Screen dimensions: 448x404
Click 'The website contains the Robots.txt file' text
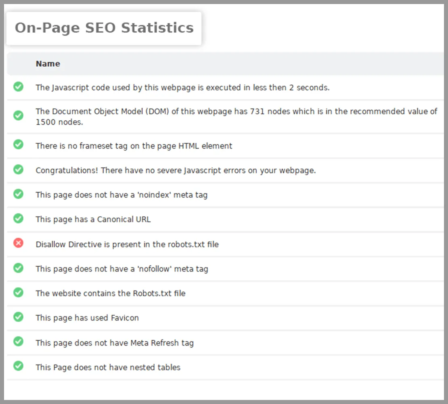(x=111, y=293)
